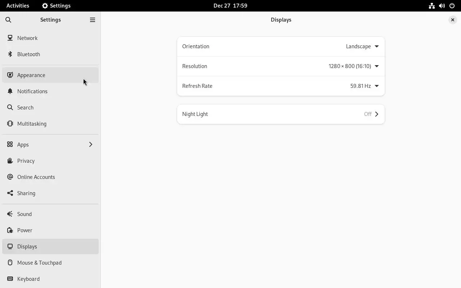461x288 pixels.
Task: Click the Network icon in sidebar
Action: 10,38
